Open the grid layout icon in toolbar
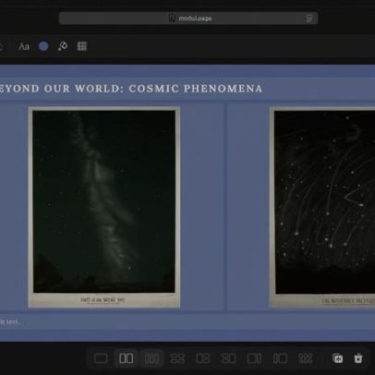 81,46
